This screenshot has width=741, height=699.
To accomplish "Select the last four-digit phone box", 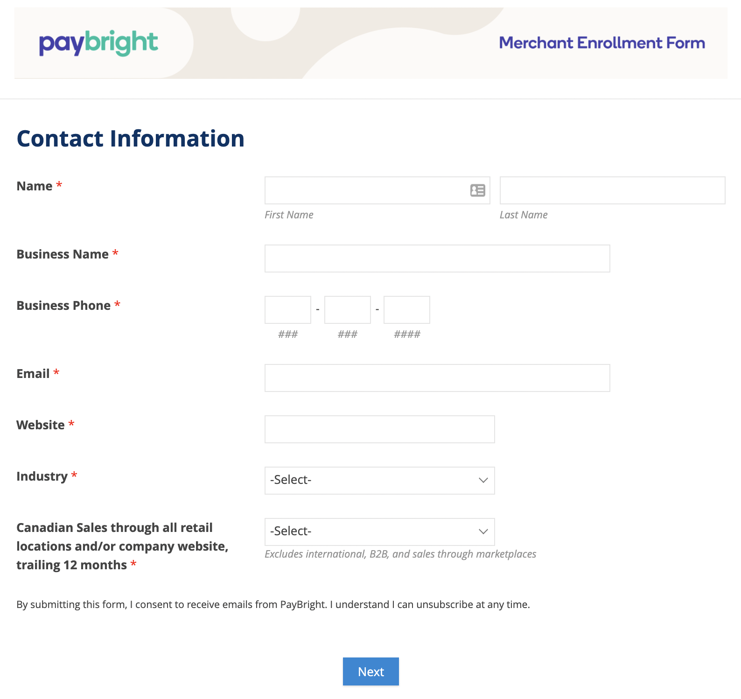I will tap(406, 310).
